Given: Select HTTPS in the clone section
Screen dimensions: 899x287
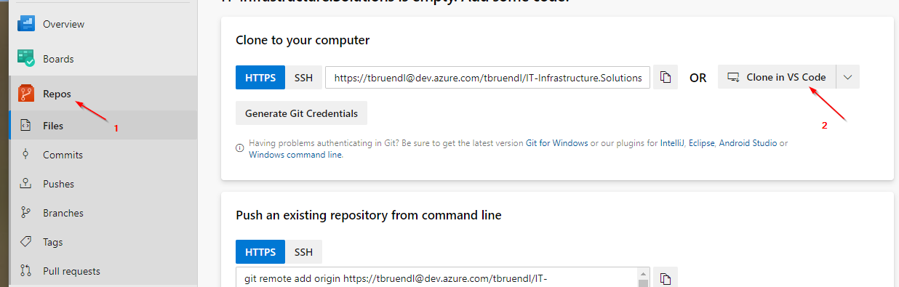Looking at the screenshot, I should 260,77.
